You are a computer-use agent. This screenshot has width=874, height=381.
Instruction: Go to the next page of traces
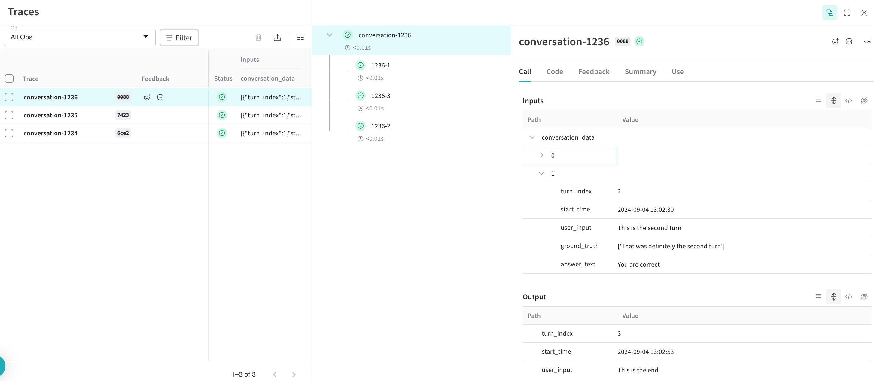(294, 374)
